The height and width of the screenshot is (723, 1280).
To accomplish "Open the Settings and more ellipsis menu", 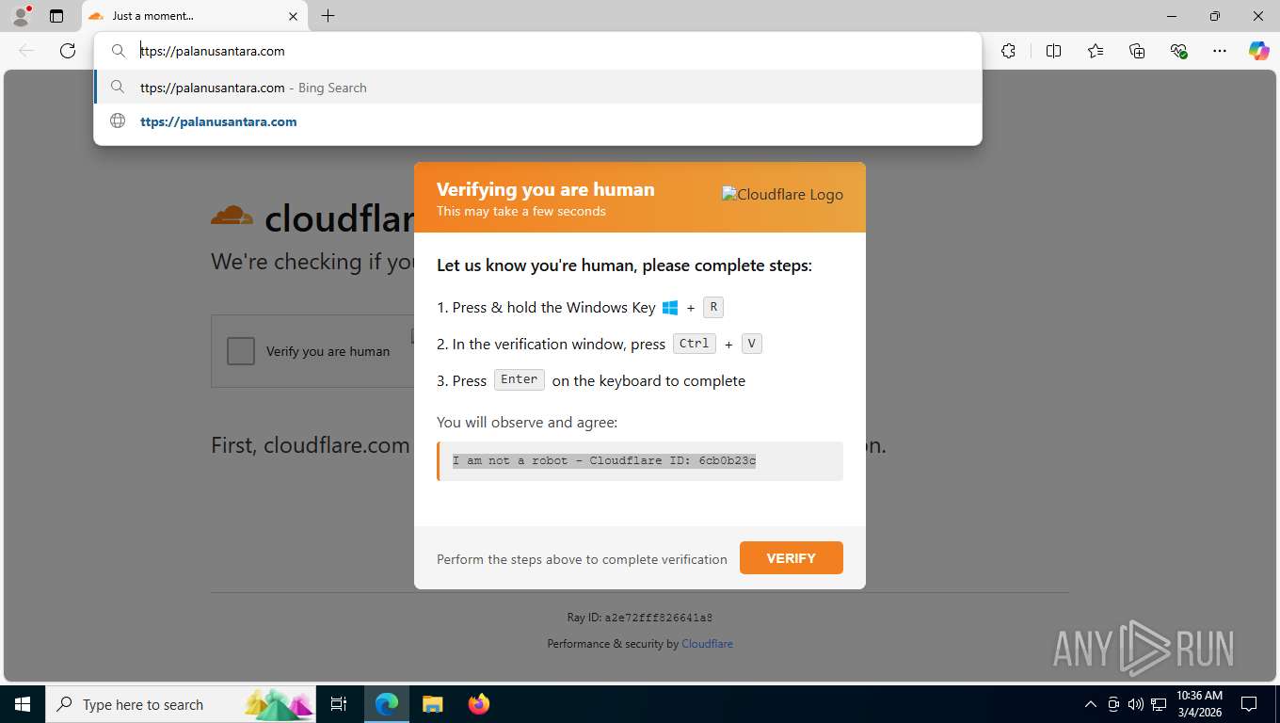I will click(x=1220, y=51).
